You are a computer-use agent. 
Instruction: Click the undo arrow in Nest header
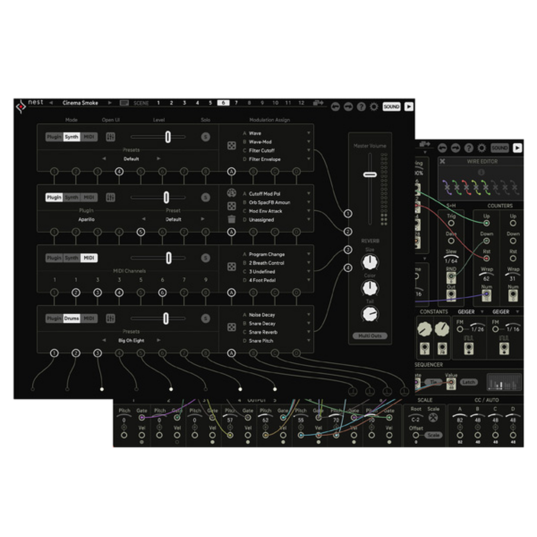tap(335, 107)
